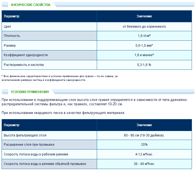Click 'Высота фильтрующего слоя' row label

pos(23,135)
